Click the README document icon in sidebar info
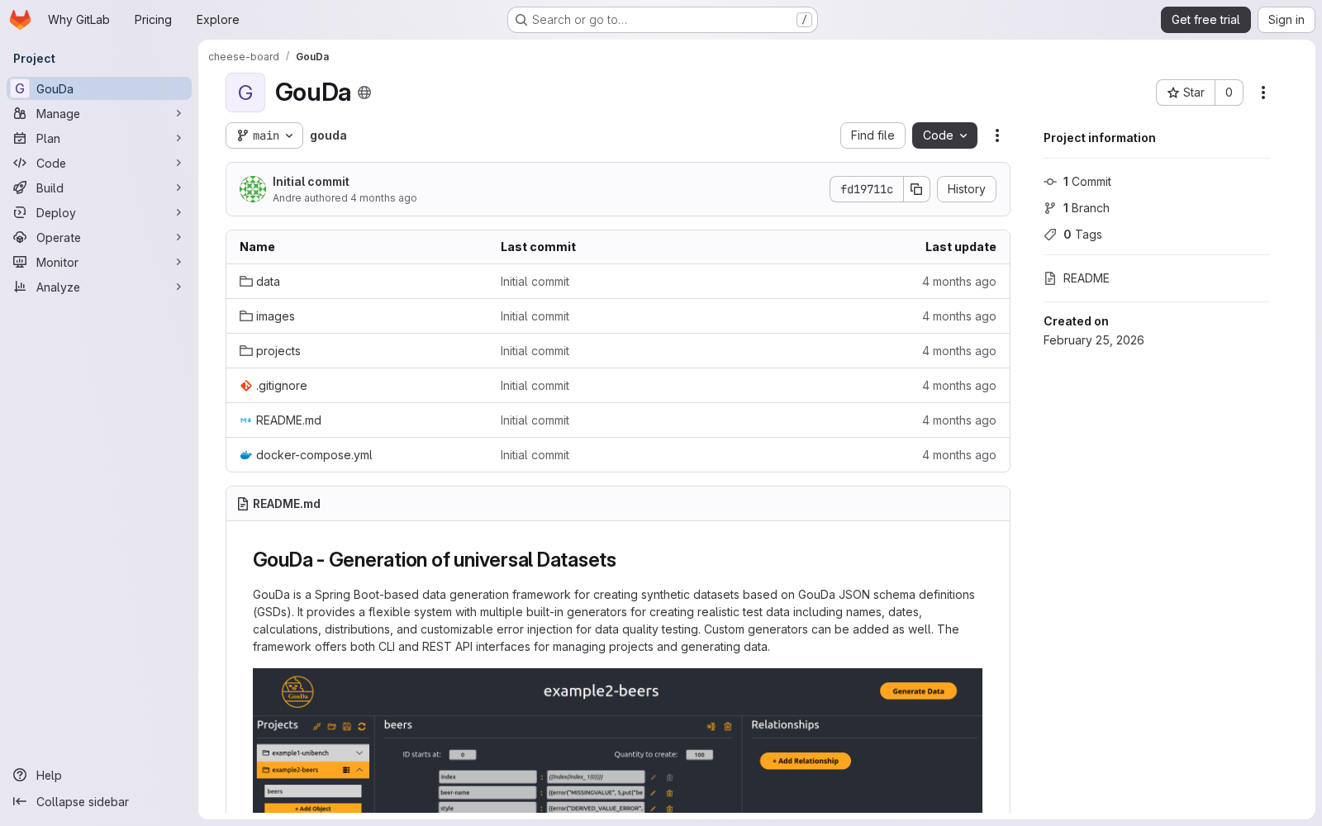Screen dimensions: 1322x826 point(1050,278)
